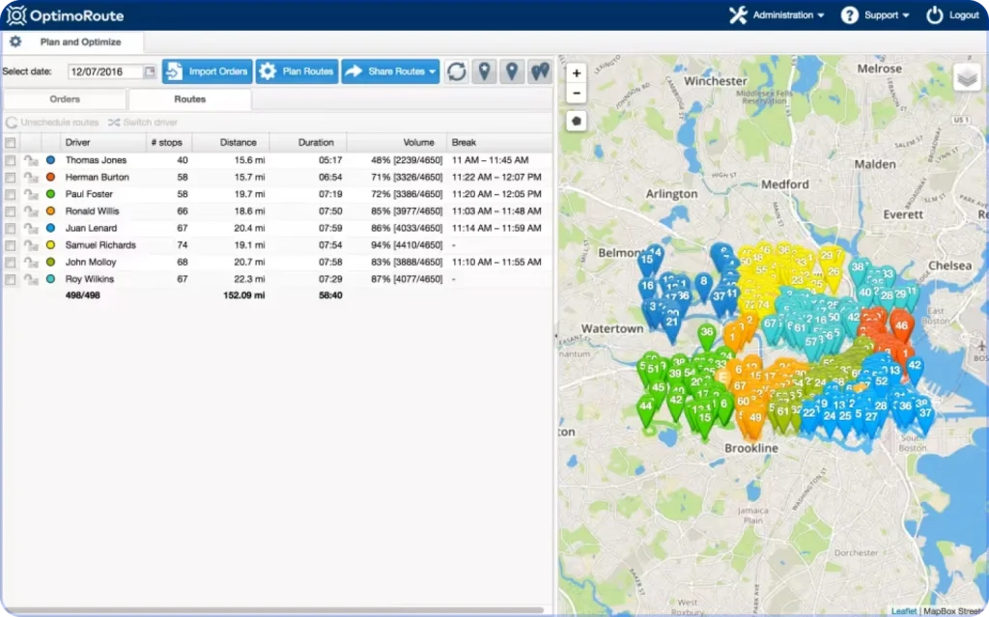
Task: Click Paul Foster's green color dot
Action: pos(50,194)
